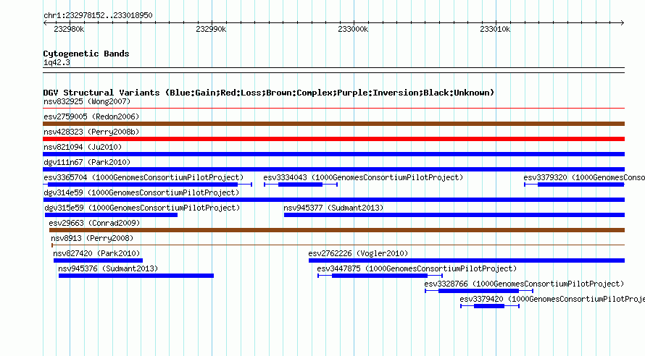
Task: Open the nsv428323 (Perry2008b) variant label
Action: tap(91, 132)
